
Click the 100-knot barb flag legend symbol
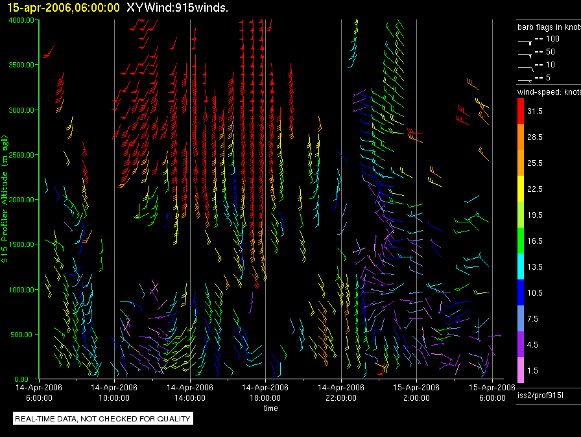(525, 43)
